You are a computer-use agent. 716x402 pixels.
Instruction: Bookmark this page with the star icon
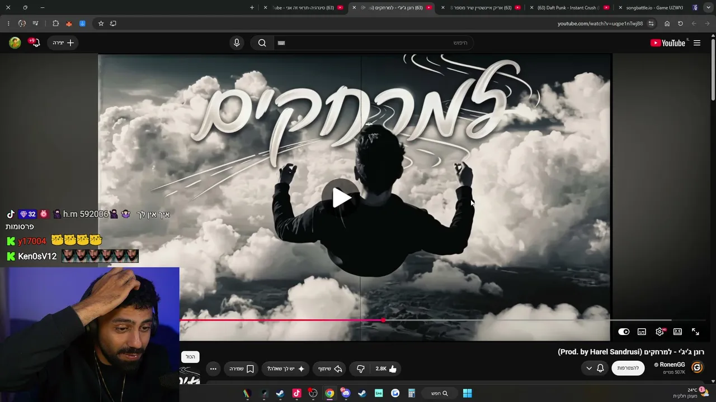101,23
